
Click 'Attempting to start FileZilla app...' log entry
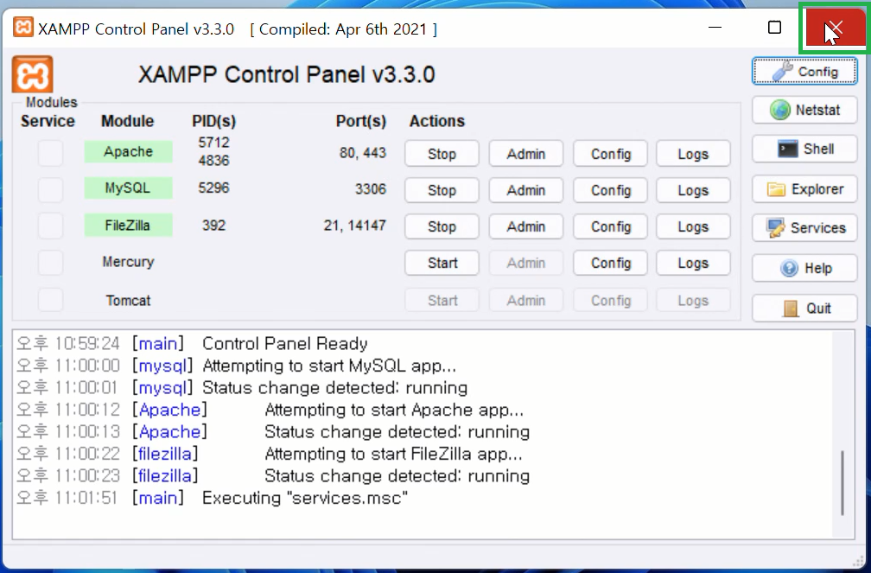click(393, 454)
